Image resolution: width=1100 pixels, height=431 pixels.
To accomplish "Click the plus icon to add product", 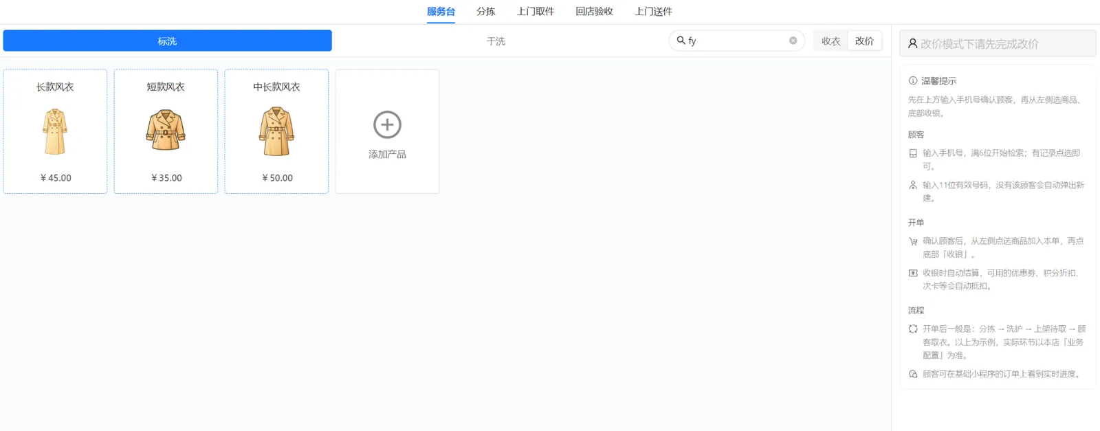I will [x=387, y=125].
